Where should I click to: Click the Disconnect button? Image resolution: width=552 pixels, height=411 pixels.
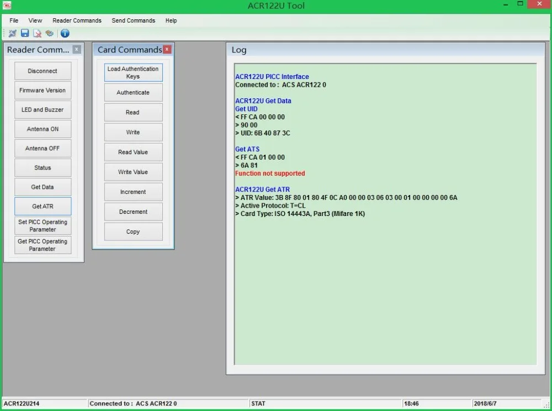(43, 71)
